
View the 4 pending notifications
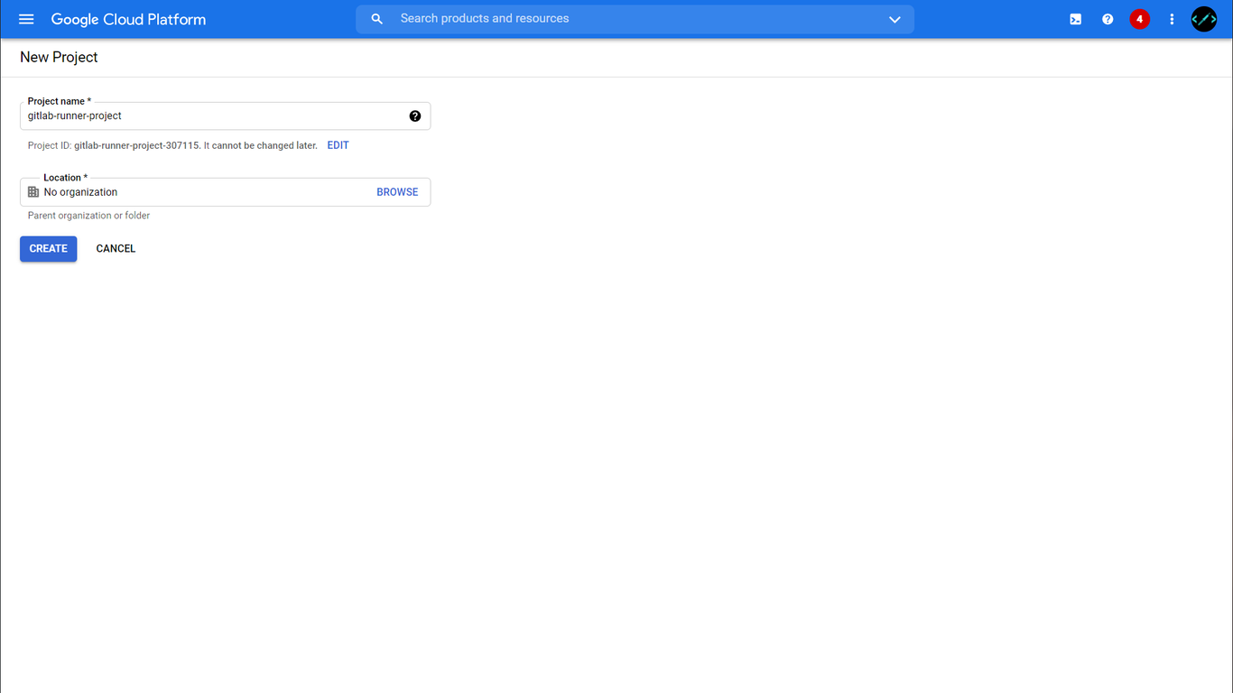[1139, 19]
